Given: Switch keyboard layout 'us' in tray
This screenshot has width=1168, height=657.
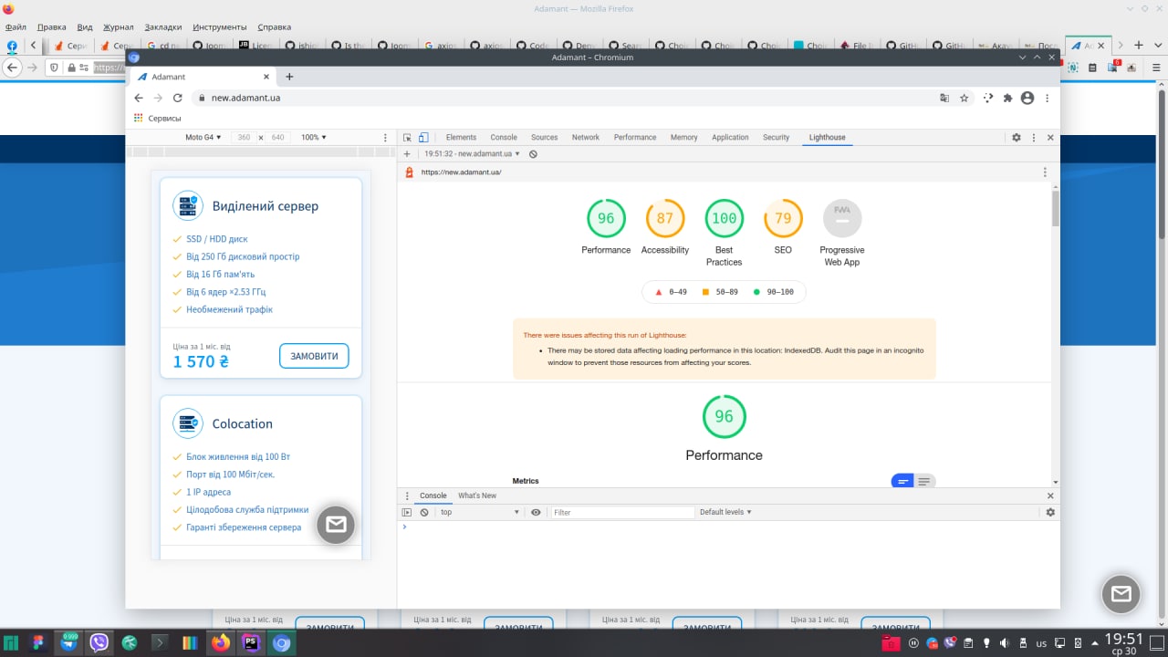Looking at the screenshot, I should (1041, 643).
